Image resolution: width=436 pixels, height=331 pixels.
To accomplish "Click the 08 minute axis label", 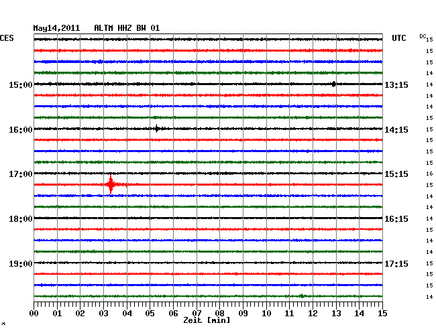I will [219, 313].
